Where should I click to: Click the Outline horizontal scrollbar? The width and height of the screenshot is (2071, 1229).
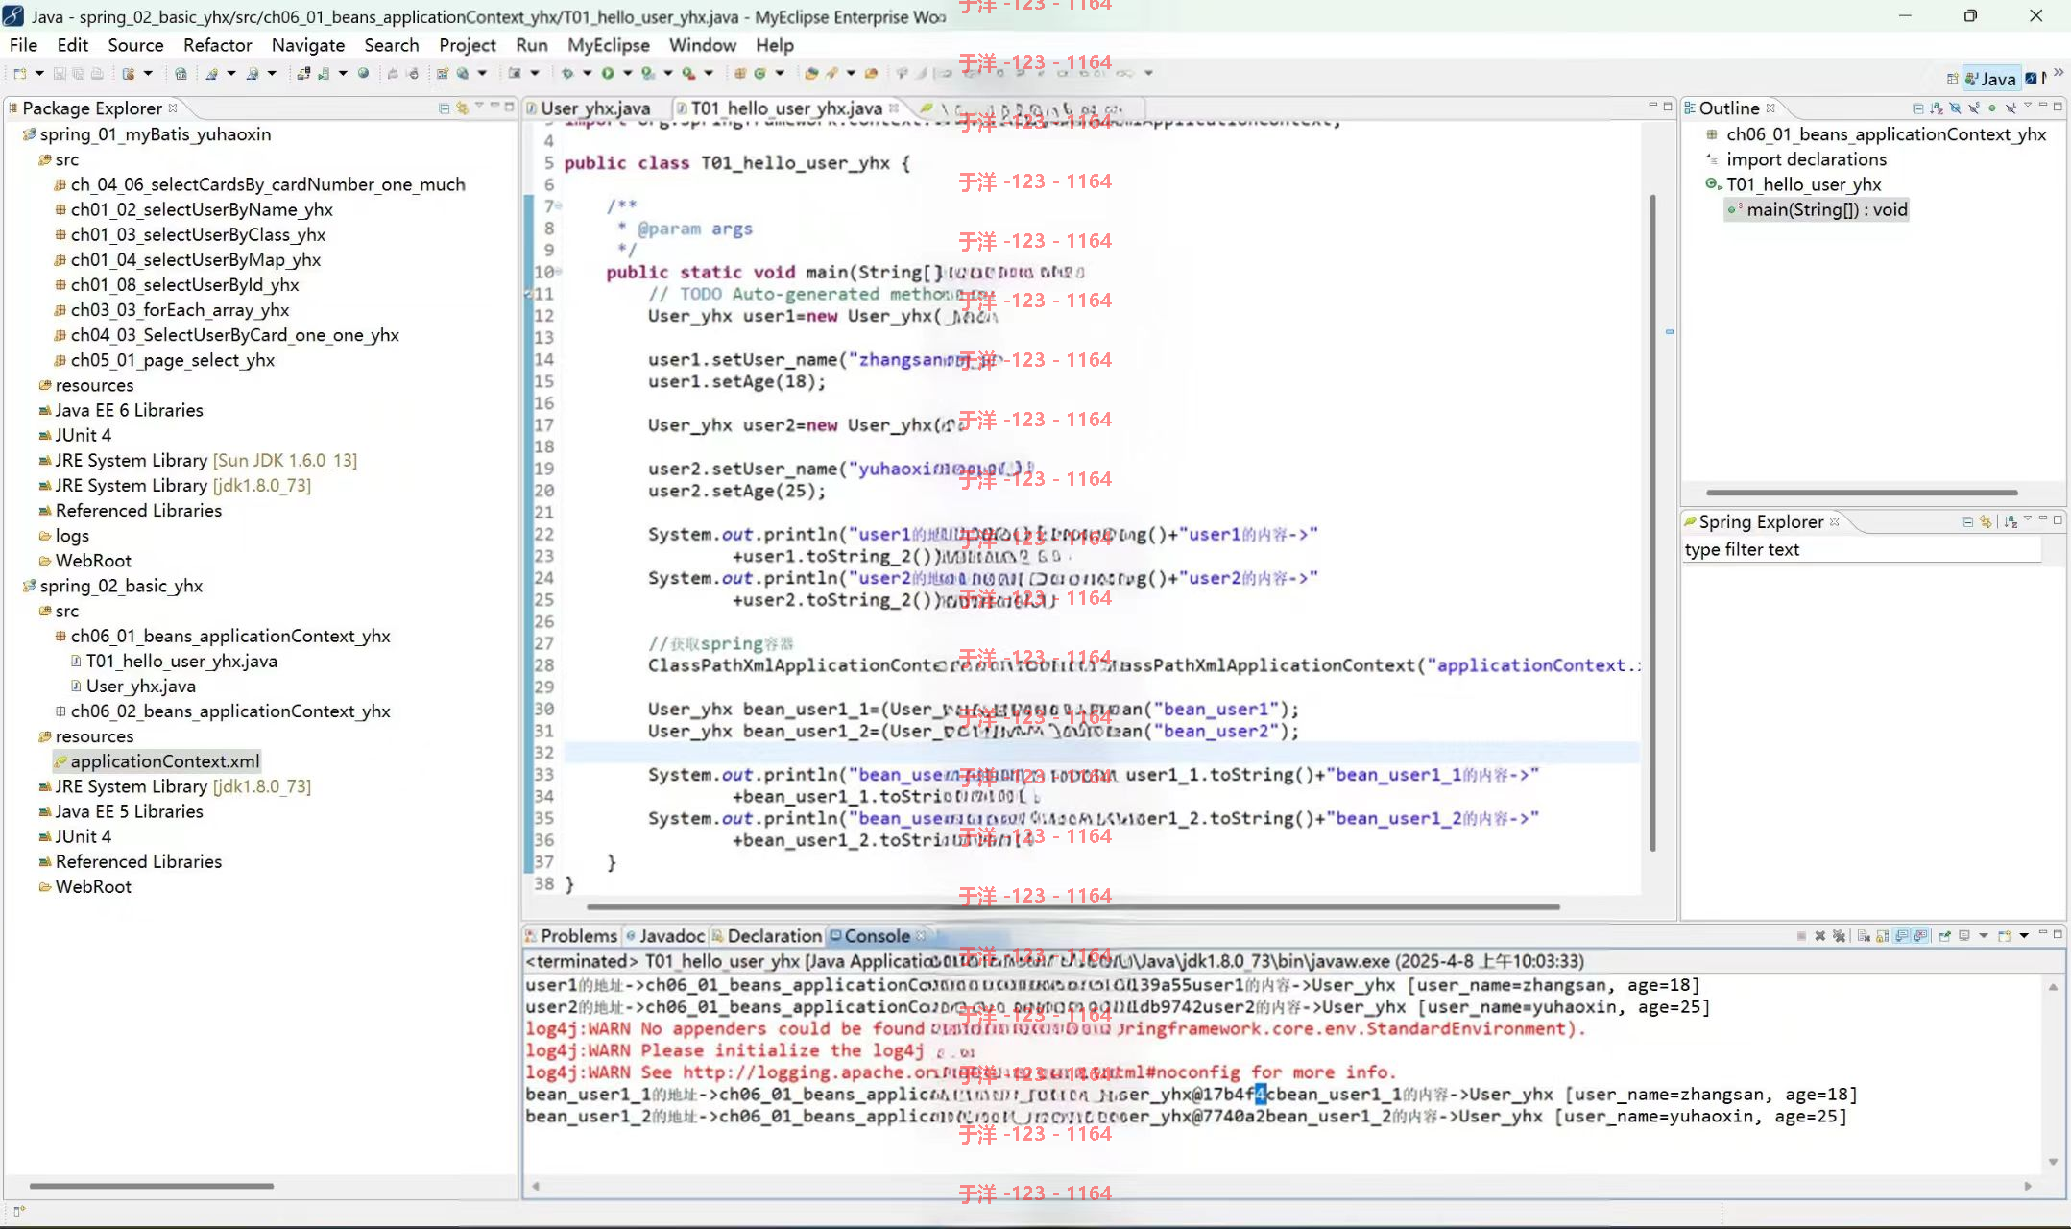pos(1862,493)
